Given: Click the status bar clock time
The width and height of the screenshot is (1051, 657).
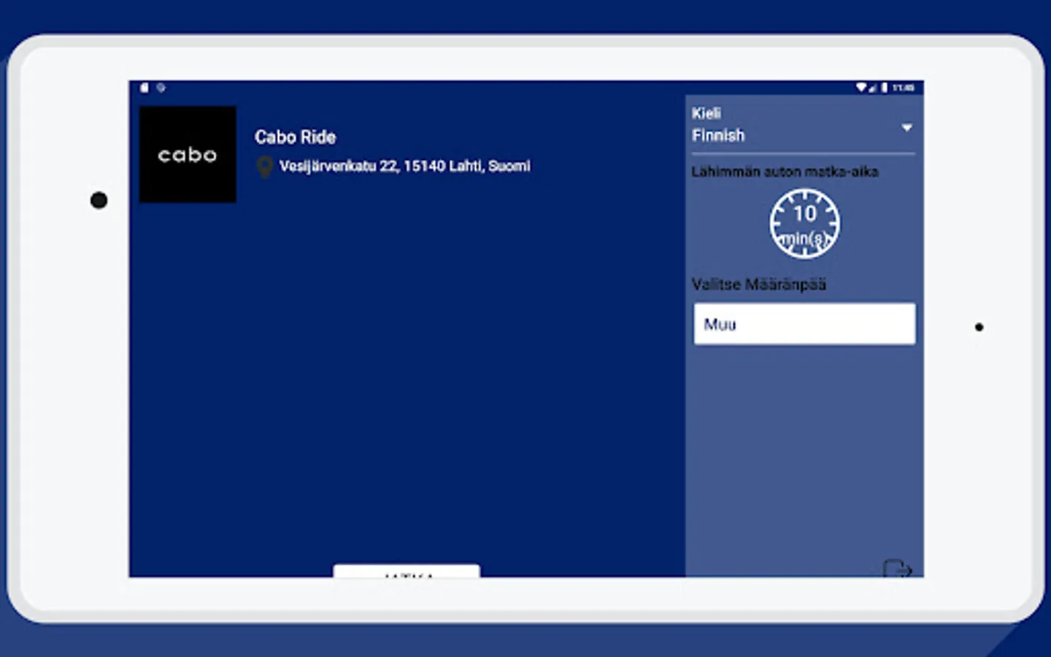Looking at the screenshot, I should pos(904,88).
